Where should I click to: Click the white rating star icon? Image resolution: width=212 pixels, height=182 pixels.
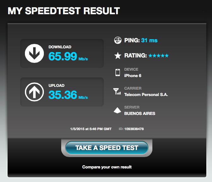click(118, 56)
